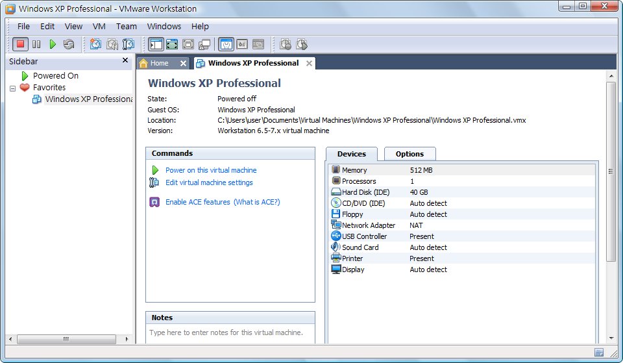Click the Record toolbar icon
Image resolution: width=623 pixels, height=363 pixels.
tap(286, 44)
